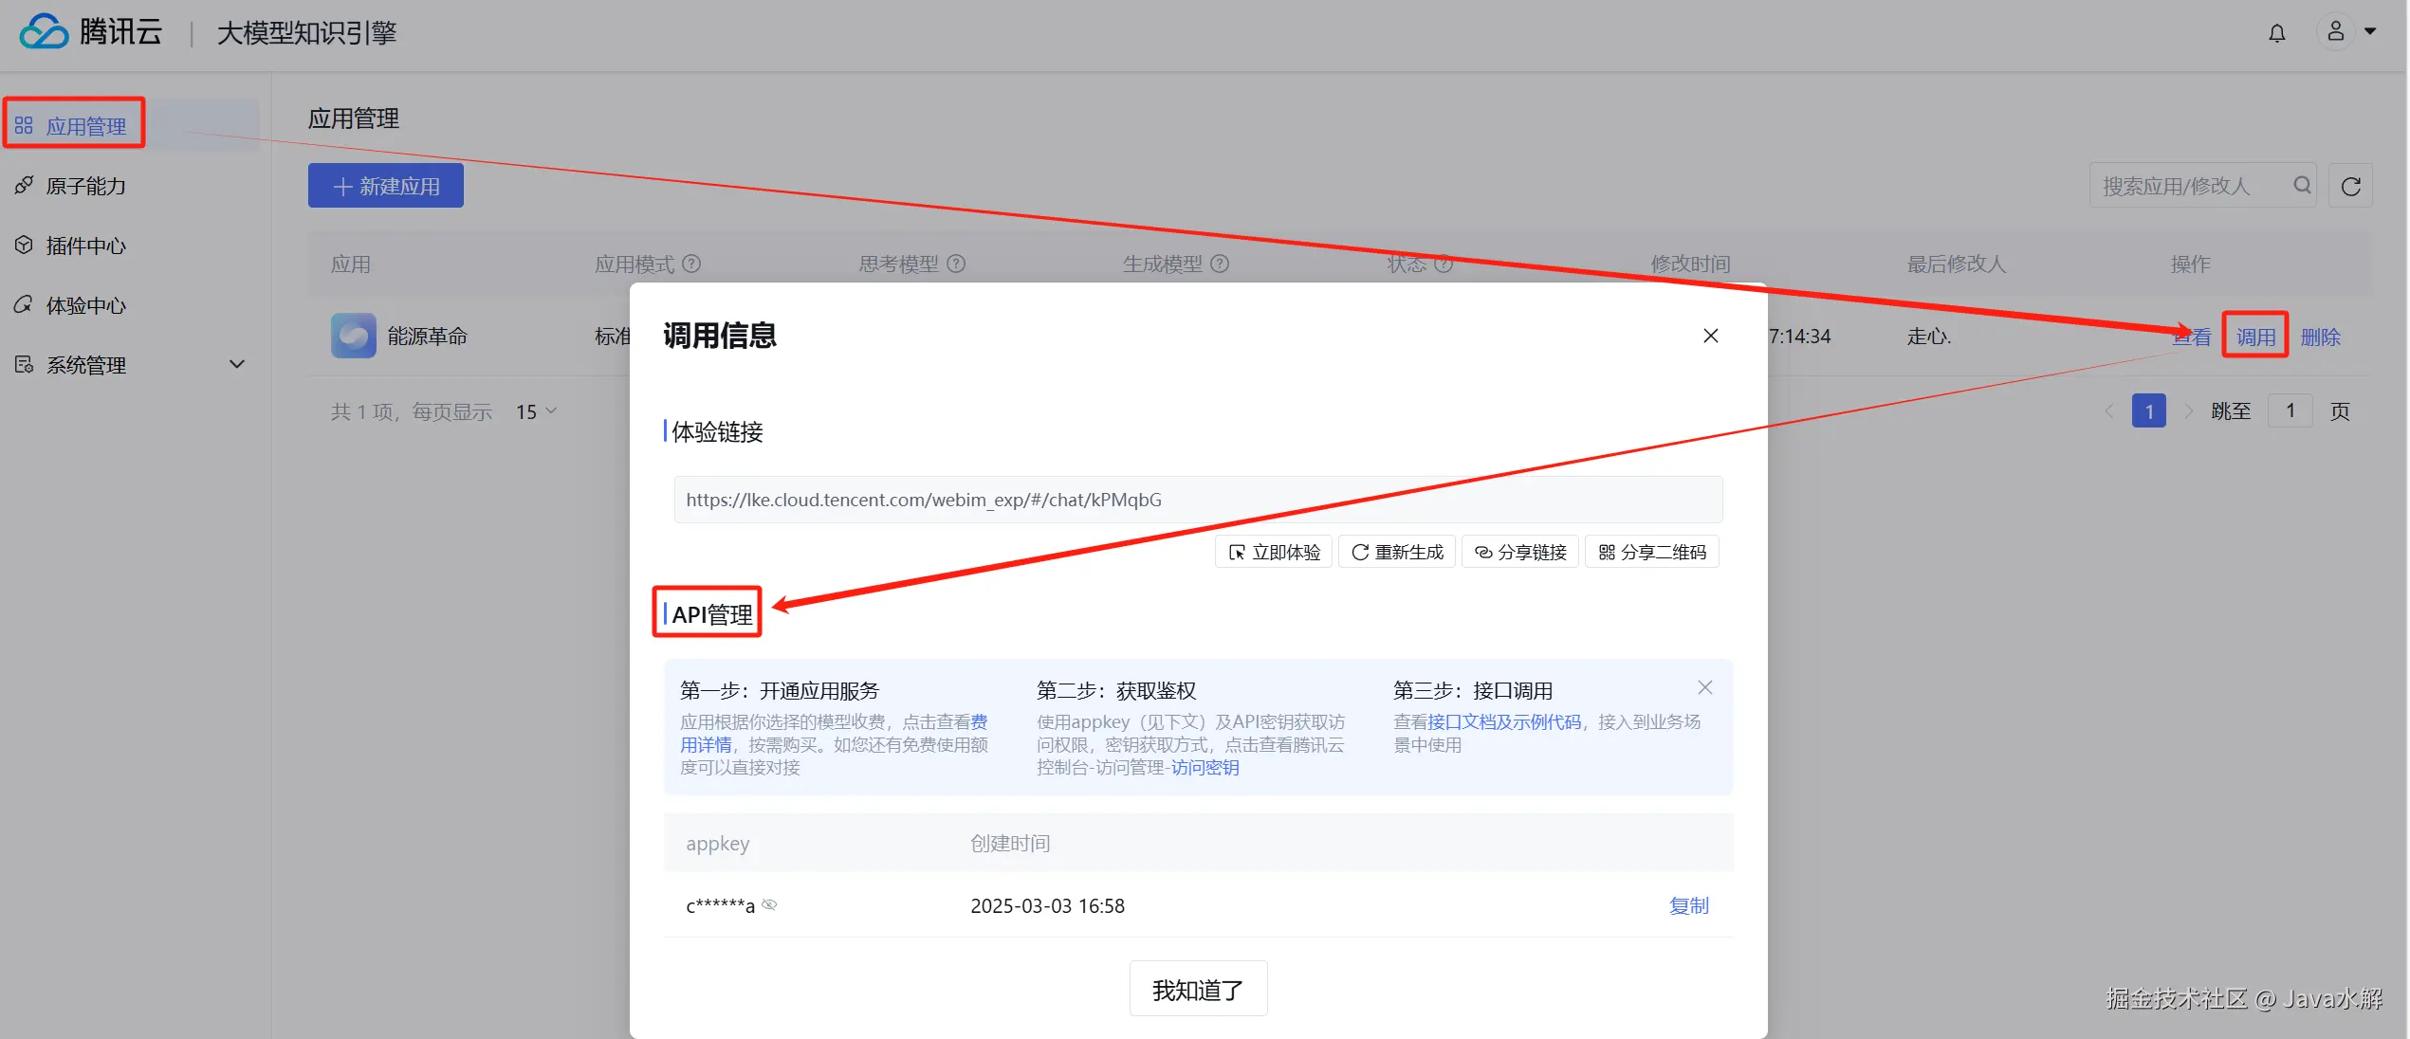The width and height of the screenshot is (2410, 1039).
Task: Open 插件中心 in the sidebar
Action: 85,246
